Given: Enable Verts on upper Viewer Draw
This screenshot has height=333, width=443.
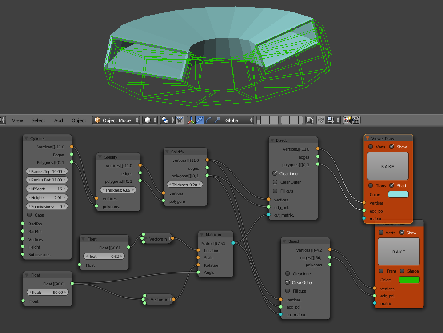Looking at the screenshot, I should pos(371,147).
